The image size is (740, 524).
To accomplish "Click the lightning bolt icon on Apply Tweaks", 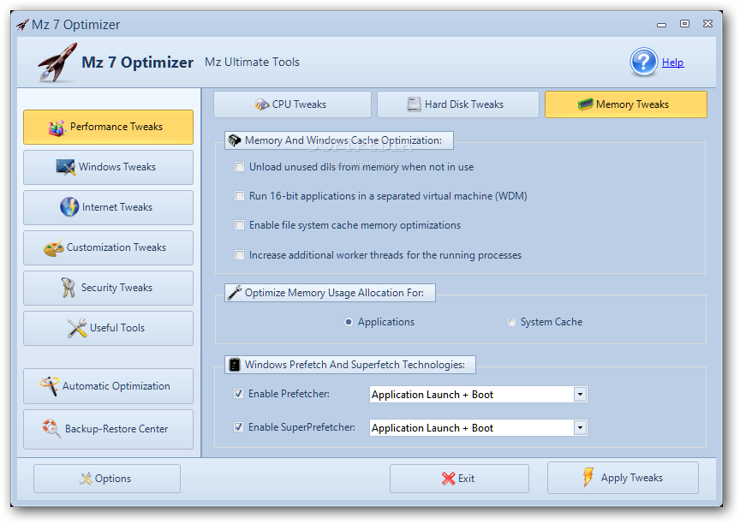I will [588, 477].
